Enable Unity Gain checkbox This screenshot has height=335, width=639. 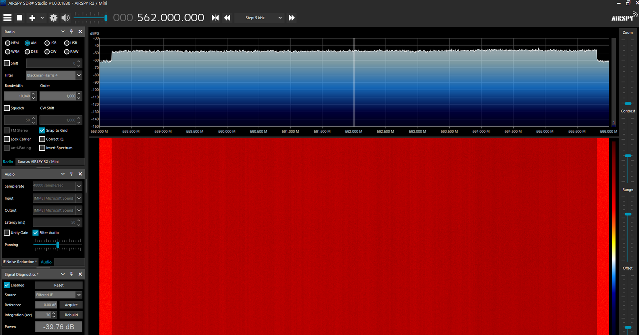coord(7,233)
